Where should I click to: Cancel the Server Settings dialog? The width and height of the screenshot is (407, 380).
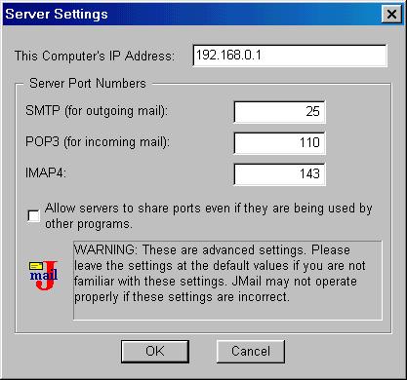point(251,351)
